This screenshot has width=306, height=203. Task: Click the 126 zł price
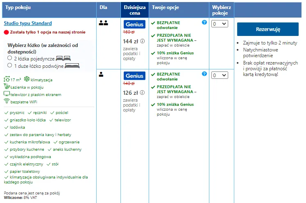pyautogui.click(x=131, y=93)
